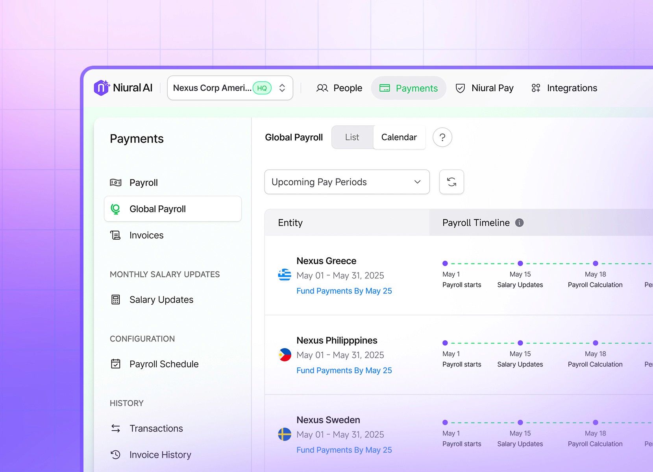Click Nexus Philipppines entity name
The image size is (653, 472).
(337, 340)
